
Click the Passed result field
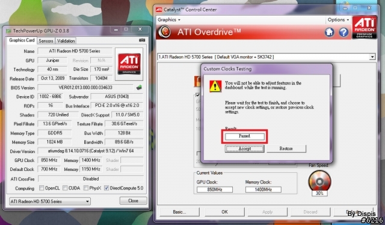245,136
